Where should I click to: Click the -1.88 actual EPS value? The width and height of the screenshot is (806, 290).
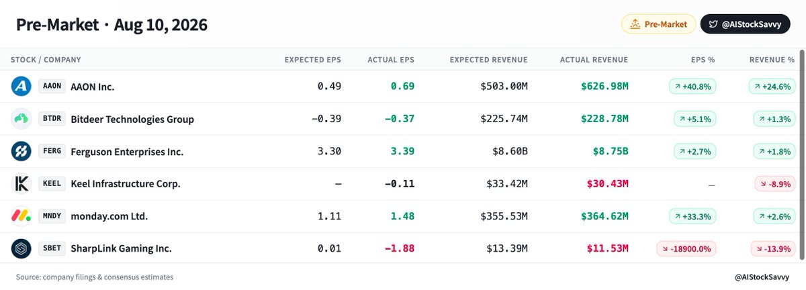coord(399,248)
